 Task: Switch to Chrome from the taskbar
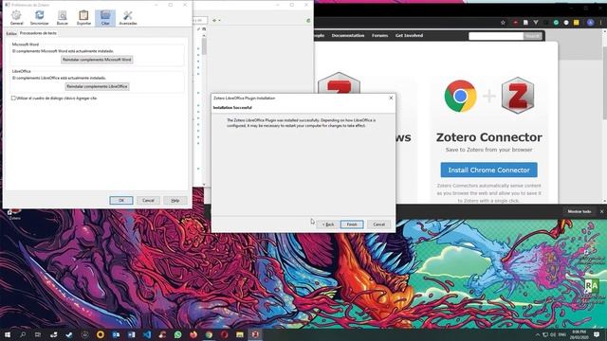tap(209, 334)
